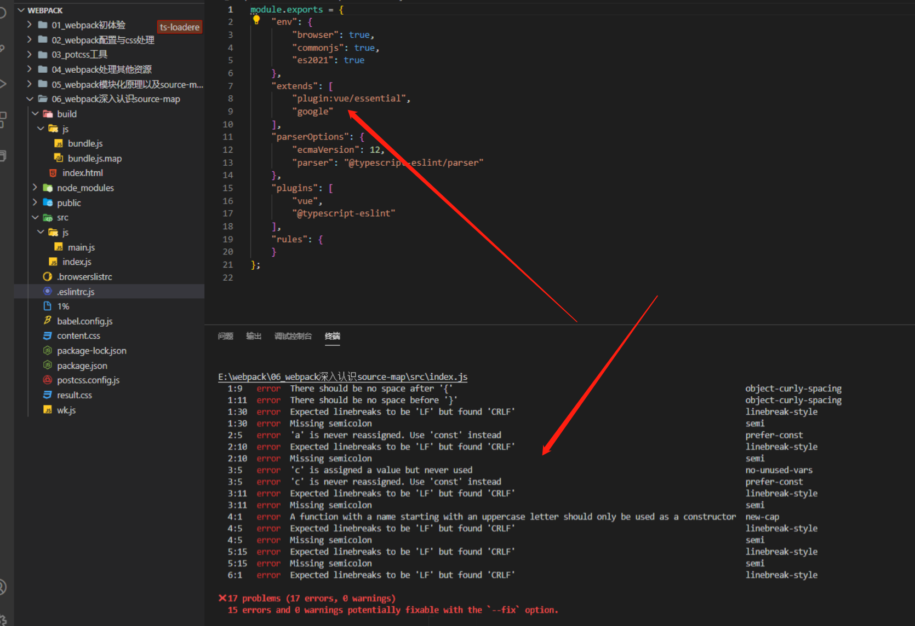915x626 pixels.
Task: Open the package.json file
Action: (81, 365)
